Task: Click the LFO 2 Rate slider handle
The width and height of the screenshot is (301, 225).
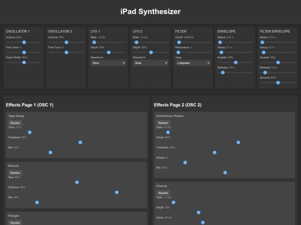Action: (137, 42)
